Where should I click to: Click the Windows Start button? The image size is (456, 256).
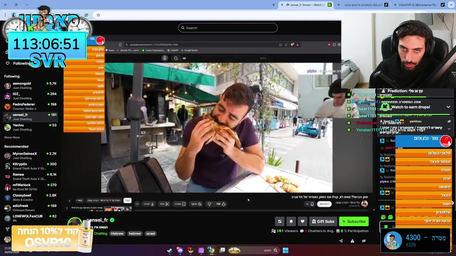pyautogui.click(x=285, y=250)
